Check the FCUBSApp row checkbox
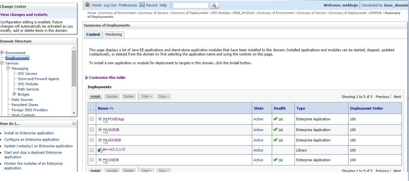 click(92, 119)
